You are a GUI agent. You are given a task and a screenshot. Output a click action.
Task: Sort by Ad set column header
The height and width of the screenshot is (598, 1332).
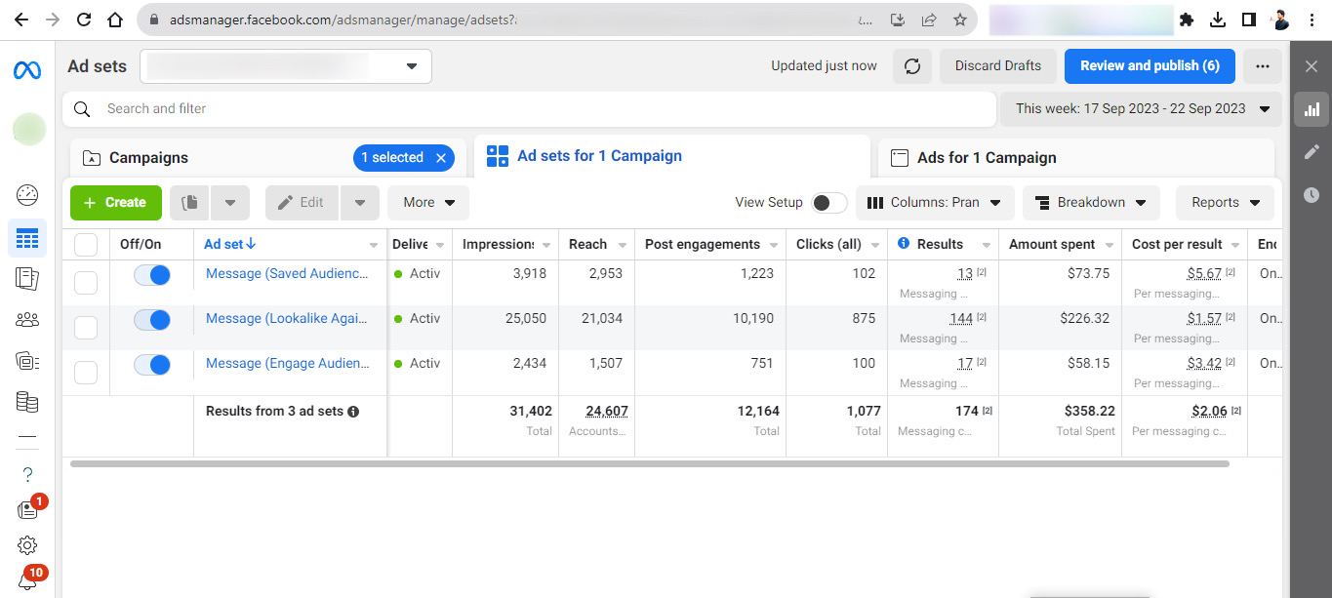(x=229, y=245)
